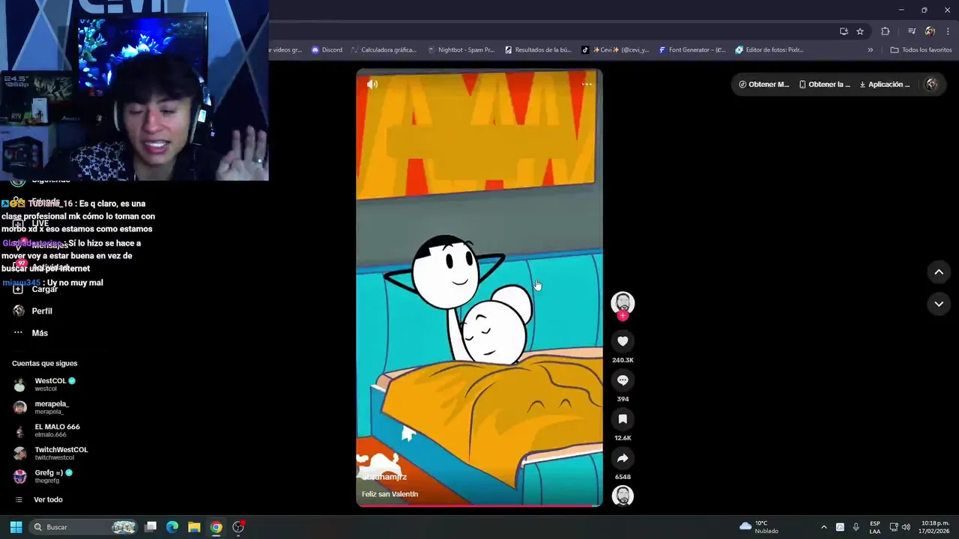
Task: Open the TikTok profile avatar at top right
Action: click(x=931, y=85)
